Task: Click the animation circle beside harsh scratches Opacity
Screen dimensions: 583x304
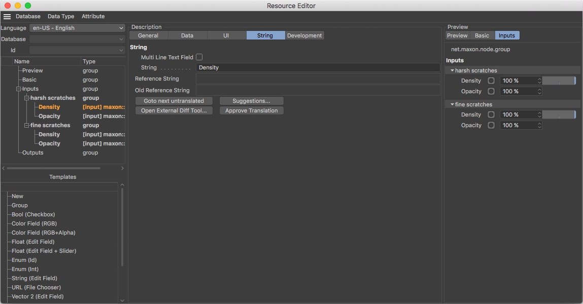Action: 491,92
